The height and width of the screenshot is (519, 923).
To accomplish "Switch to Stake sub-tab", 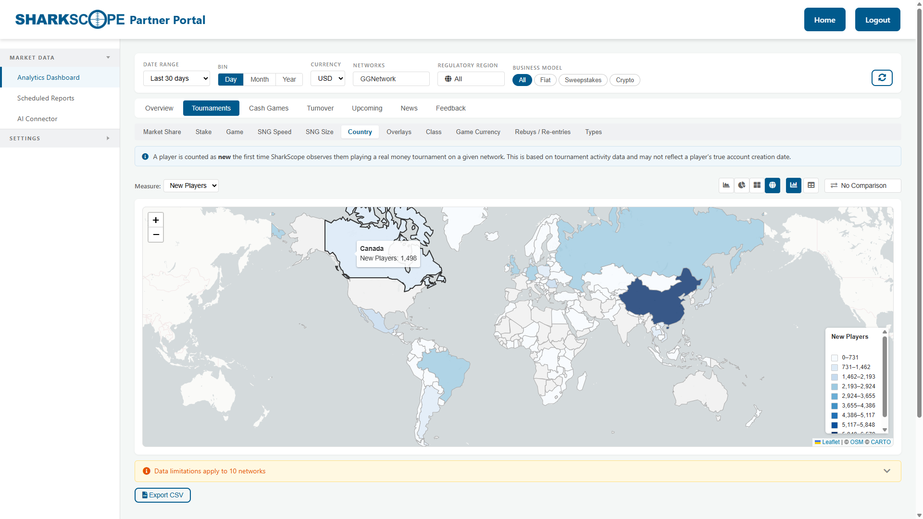I will (203, 132).
